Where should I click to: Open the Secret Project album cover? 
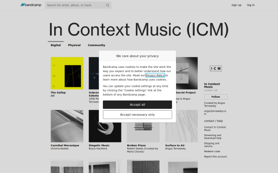(x=187, y=73)
